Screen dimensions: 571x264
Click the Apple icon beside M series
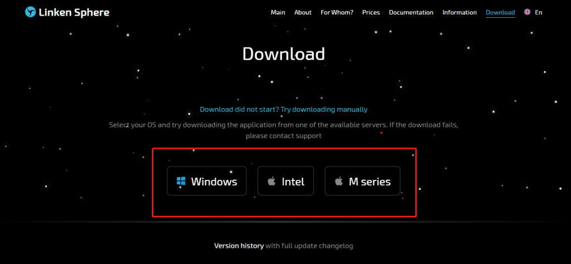pyautogui.click(x=339, y=181)
